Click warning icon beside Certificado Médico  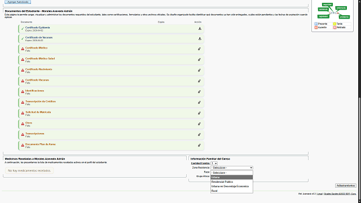[x=23, y=49]
